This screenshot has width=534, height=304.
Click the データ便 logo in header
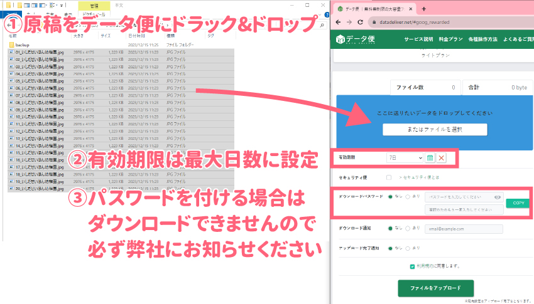click(355, 39)
